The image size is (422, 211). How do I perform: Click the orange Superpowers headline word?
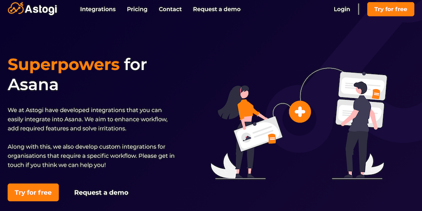tap(64, 64)
